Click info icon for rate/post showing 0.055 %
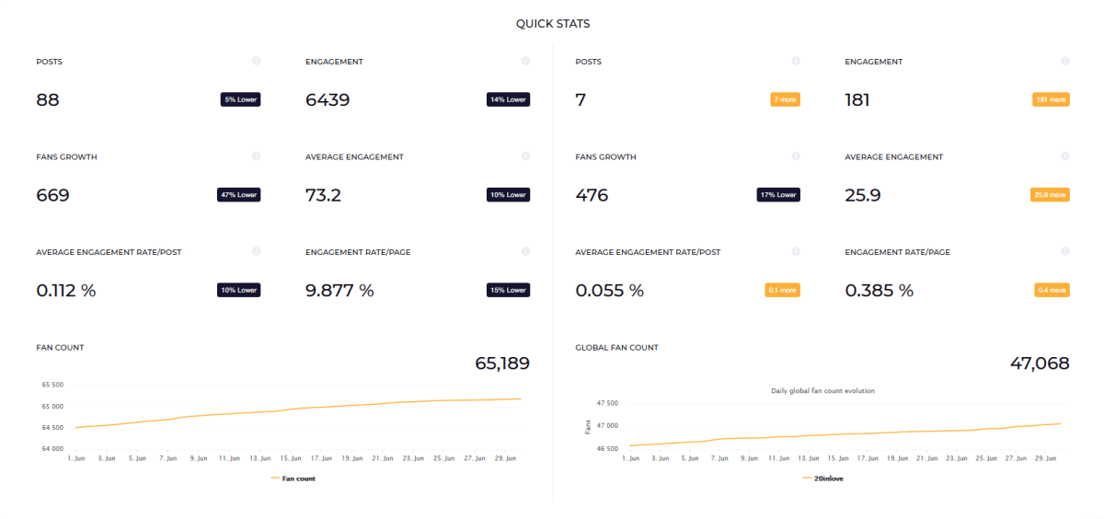The height and width of the screenshot is (519, 1104). pos(796,251)
